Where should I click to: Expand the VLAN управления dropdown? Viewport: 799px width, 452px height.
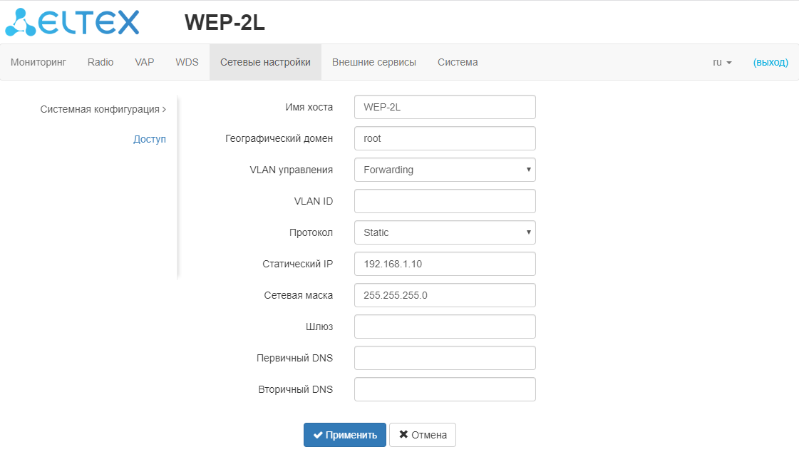tap(445, 170)
